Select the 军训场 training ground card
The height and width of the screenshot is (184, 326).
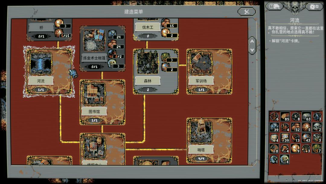coord(209,72)
